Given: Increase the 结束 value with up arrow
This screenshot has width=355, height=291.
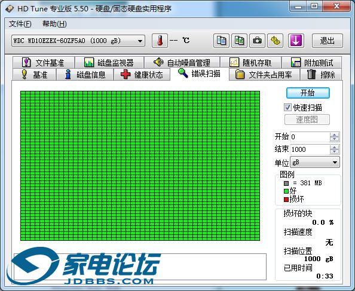Looking at the screenshot, I should tap(335, 147).
